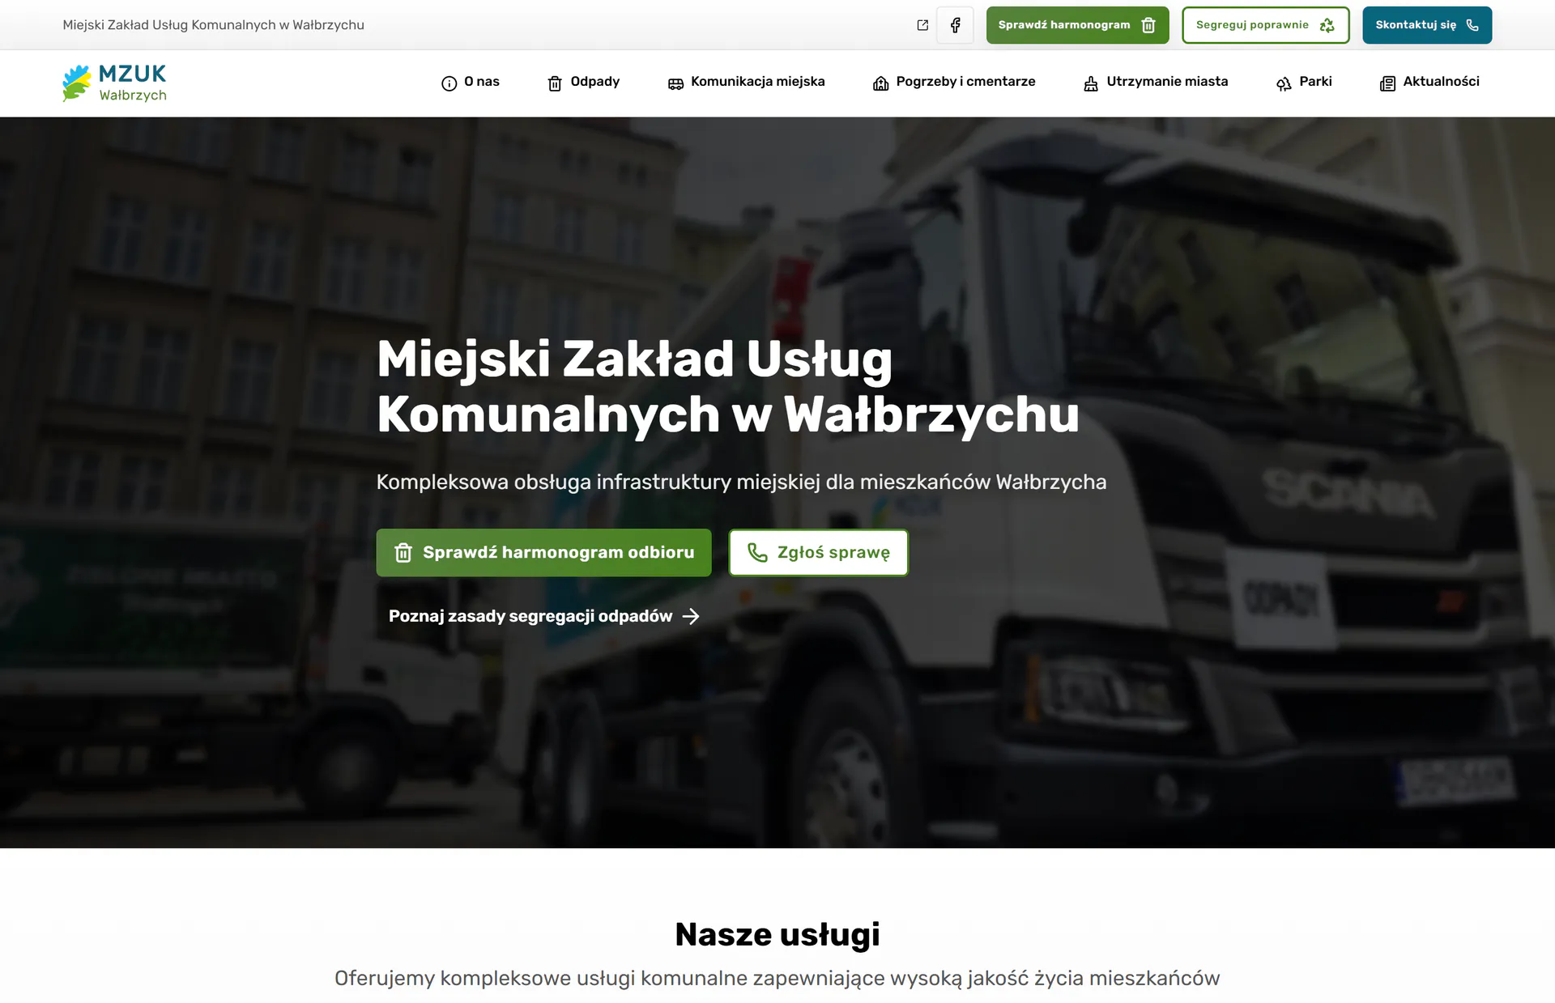This screenshot has height=1003, width=1555.
Task: Open the Facebook icon button
Action: click(x=955, y=25)
